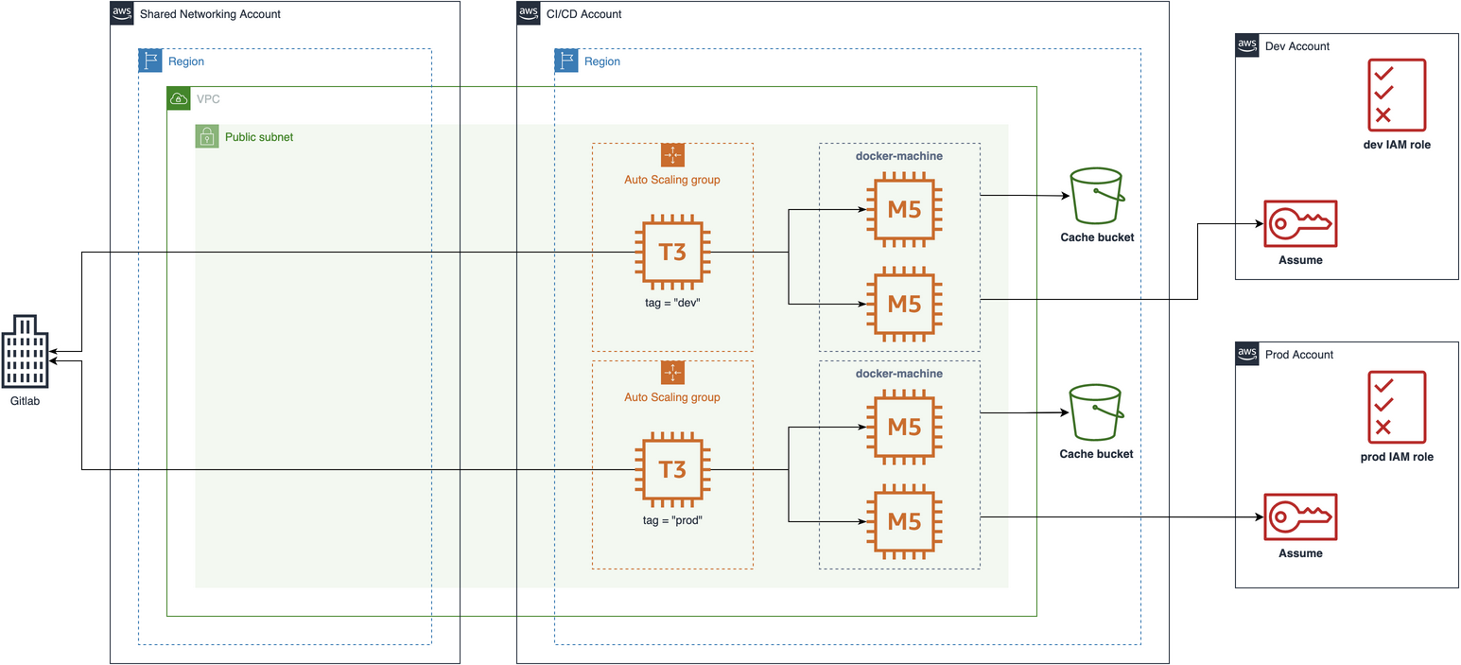Select the "Dev Account" title text
Viewport: 1461px width, 665px height.
(x=1296, y=46)
